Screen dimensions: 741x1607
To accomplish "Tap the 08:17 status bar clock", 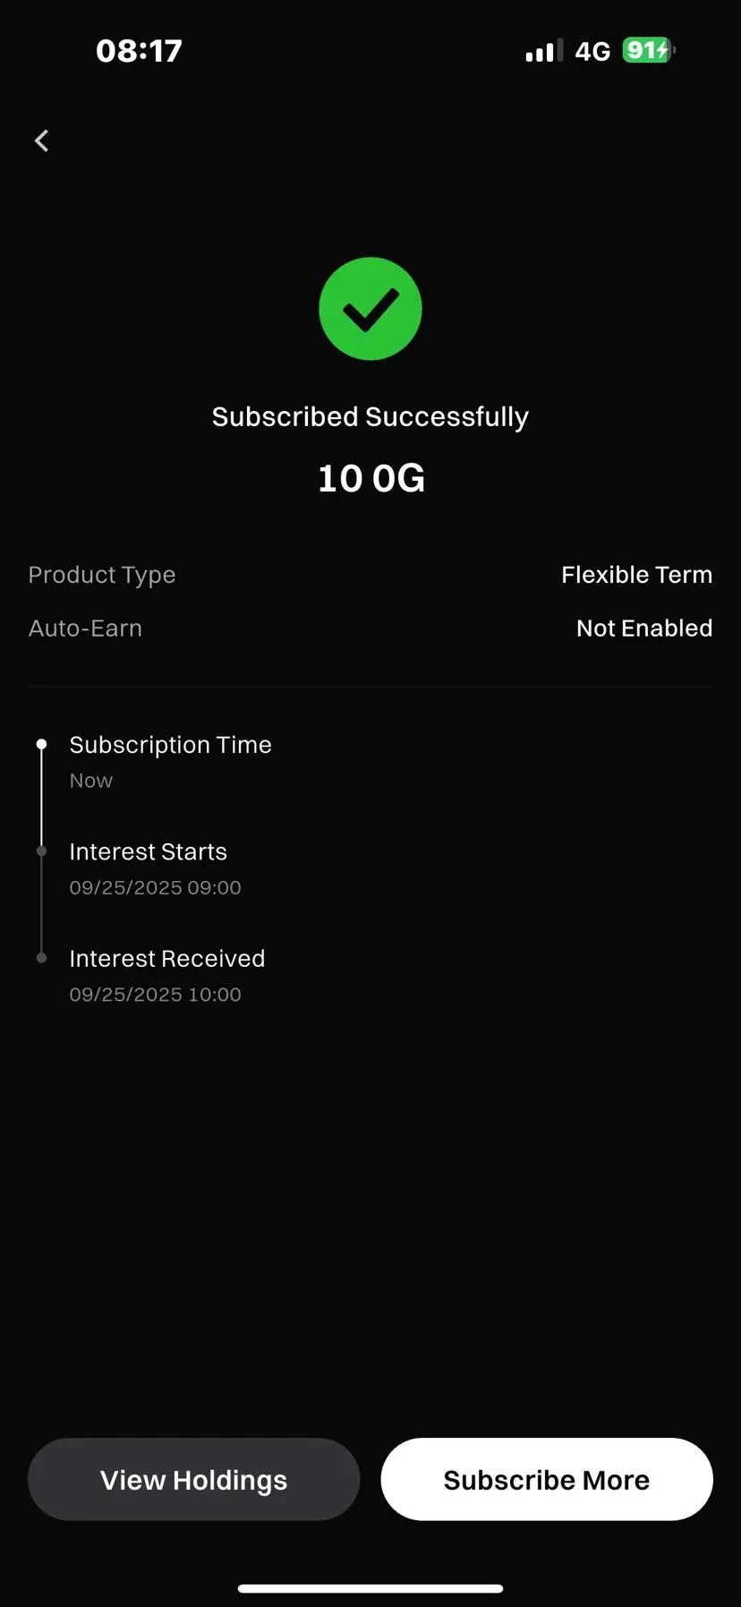I will pos(139,51).
